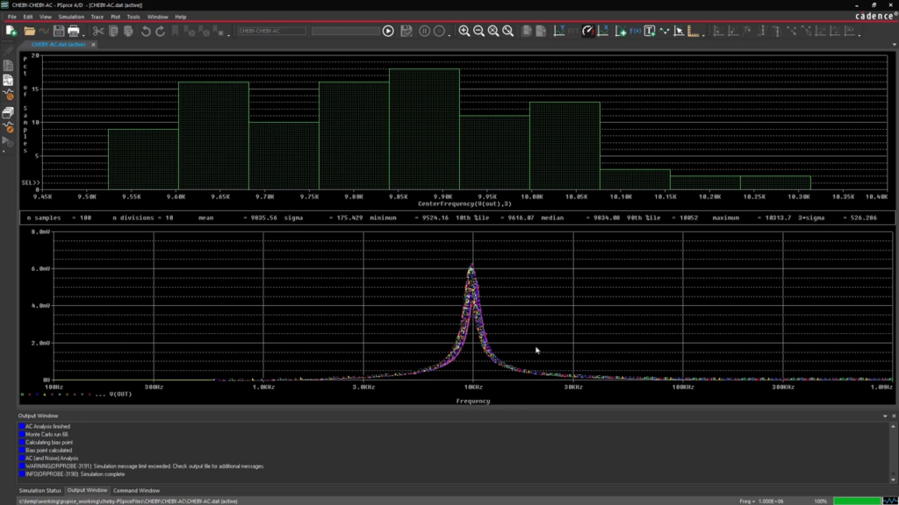
Task: Click the Add Trace icon
Action: (621, 31)
